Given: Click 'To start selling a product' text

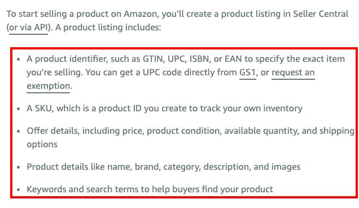Looking at the screenshot, I should pyautogui.click(x=63, y=14).
